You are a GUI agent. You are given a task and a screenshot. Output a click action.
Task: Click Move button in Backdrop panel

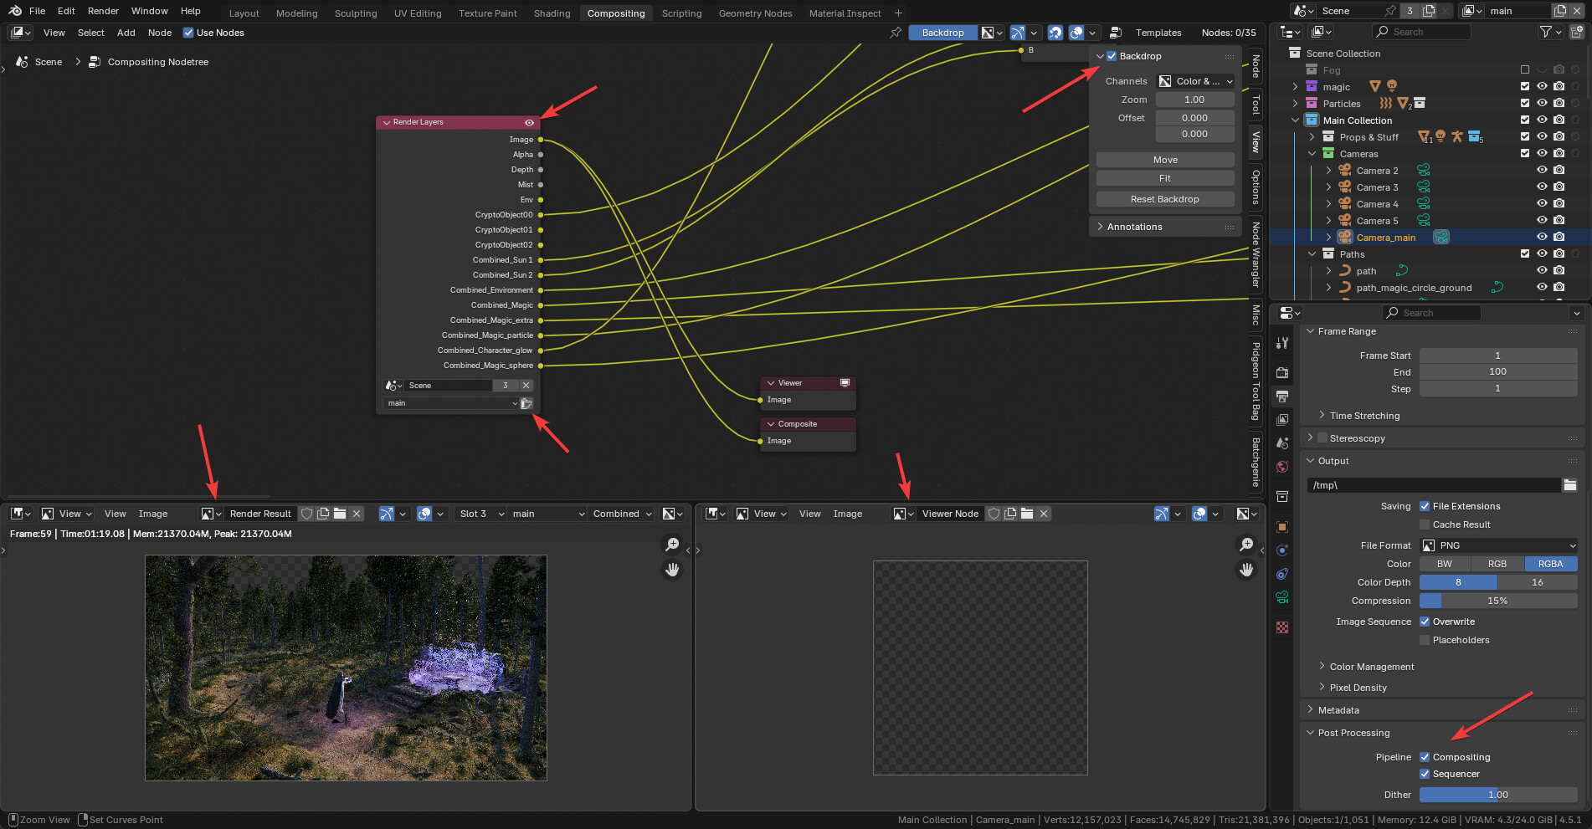tap(1165, 160)
